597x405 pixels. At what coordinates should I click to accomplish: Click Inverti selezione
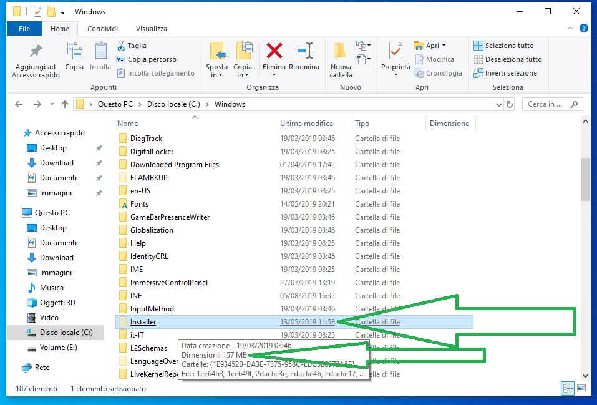coord(505,73)
